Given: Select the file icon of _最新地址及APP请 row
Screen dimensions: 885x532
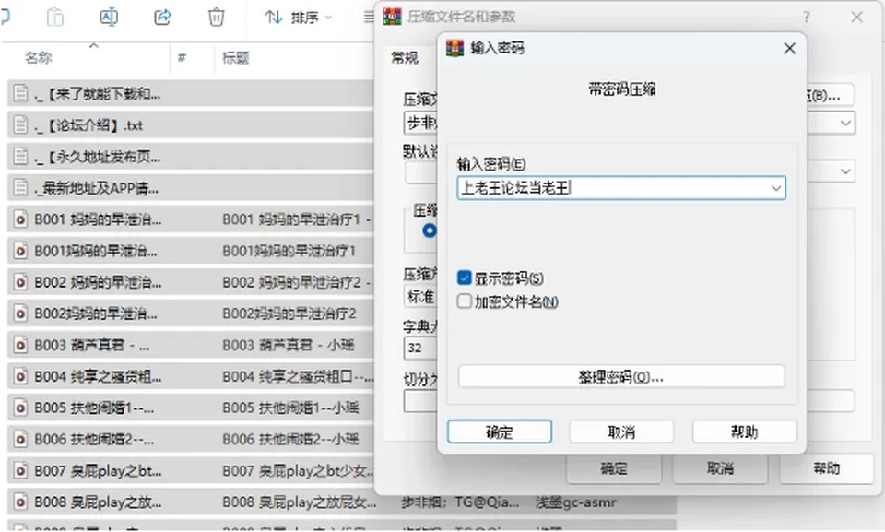Looking at the screenshot, I should point(20,187).
